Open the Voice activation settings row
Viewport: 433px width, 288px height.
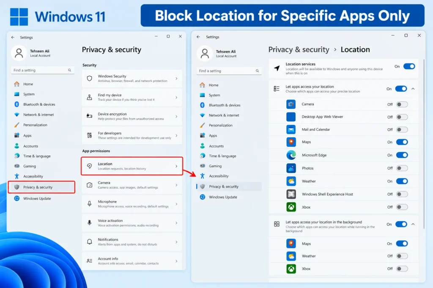pos(132,223)
